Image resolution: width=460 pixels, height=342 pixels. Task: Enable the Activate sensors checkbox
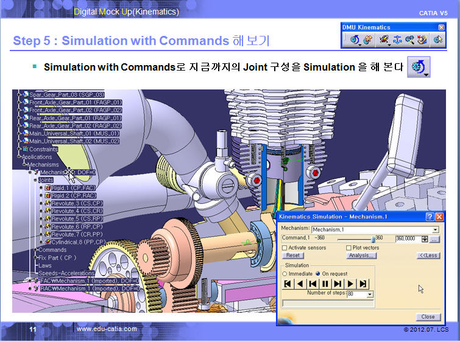pos(285,248)
